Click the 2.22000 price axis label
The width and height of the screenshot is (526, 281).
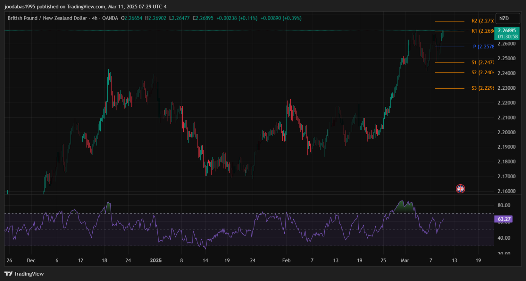(507, 103)
